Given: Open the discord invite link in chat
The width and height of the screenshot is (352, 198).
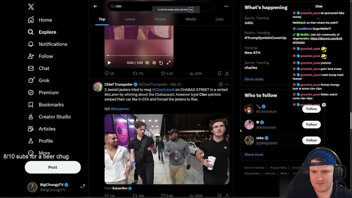Looking at the screenshot, I should pyautogui.click(x=317, y=40).
